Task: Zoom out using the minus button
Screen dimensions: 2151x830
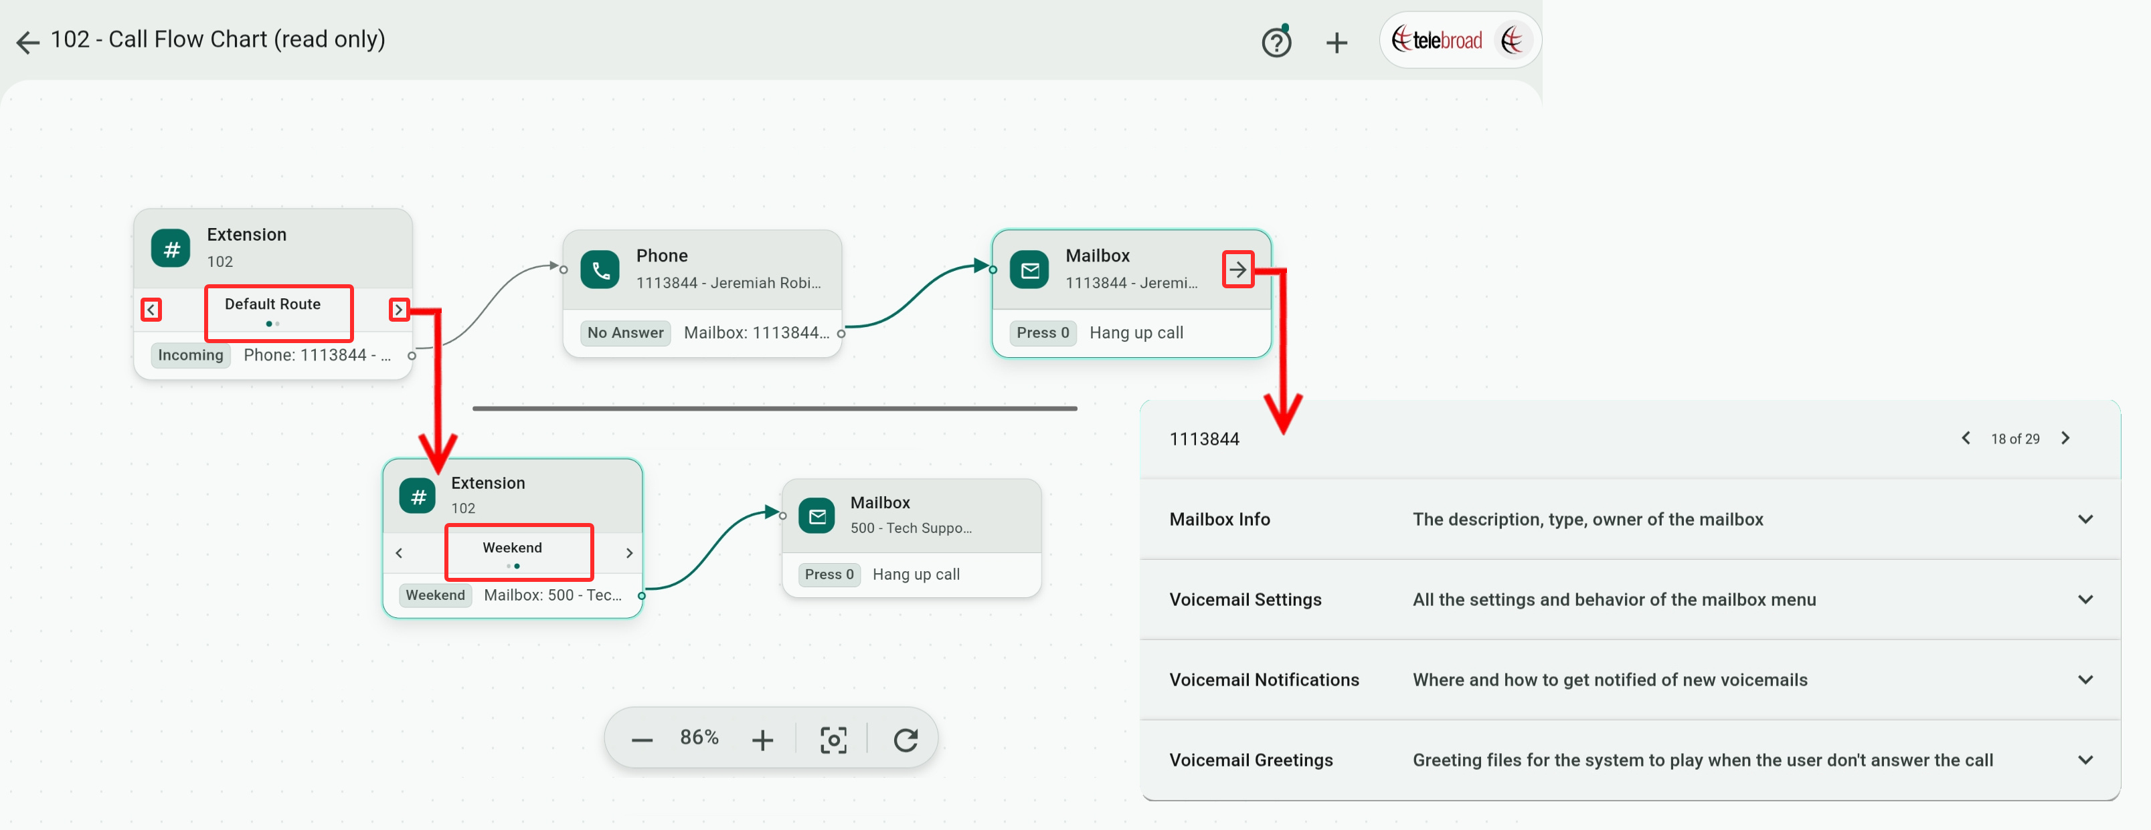Action: 641,739
